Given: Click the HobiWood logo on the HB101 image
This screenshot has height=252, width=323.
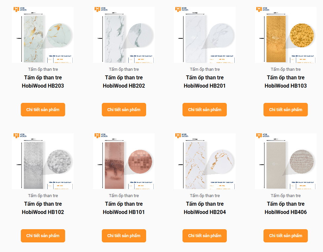Looking at the screenshot, I should 101,135.
